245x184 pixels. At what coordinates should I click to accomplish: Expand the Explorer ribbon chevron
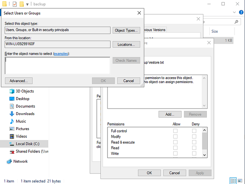234,12
